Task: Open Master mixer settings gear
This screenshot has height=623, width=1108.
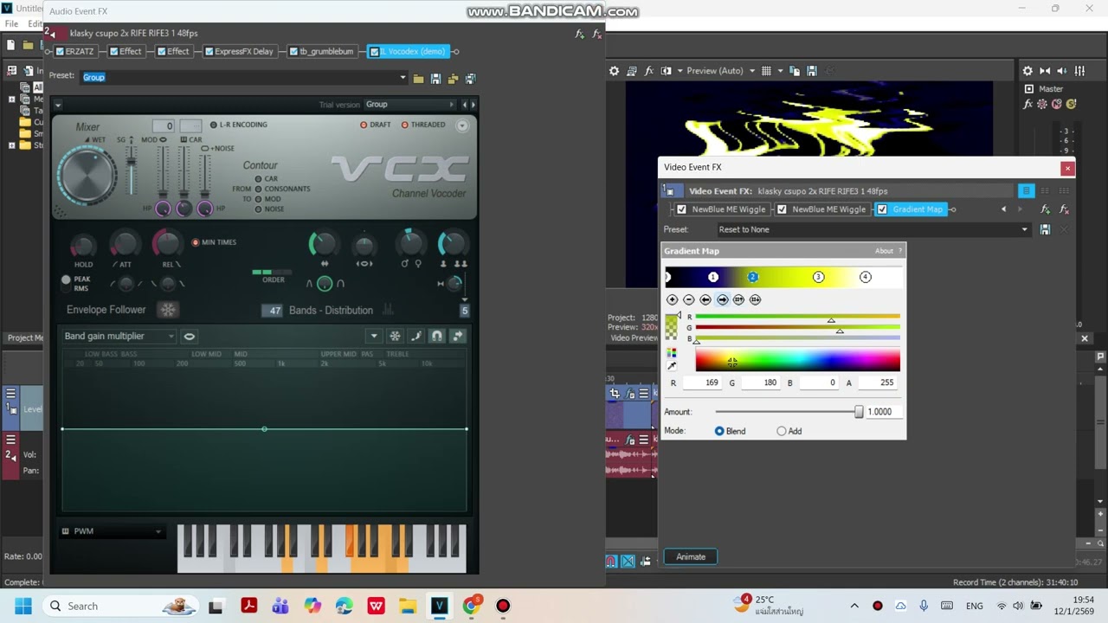Action: 1027,71
